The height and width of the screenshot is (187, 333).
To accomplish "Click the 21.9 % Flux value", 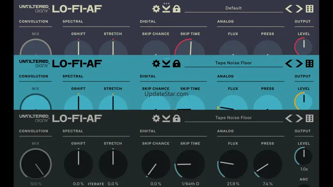I will pos(233,184).
